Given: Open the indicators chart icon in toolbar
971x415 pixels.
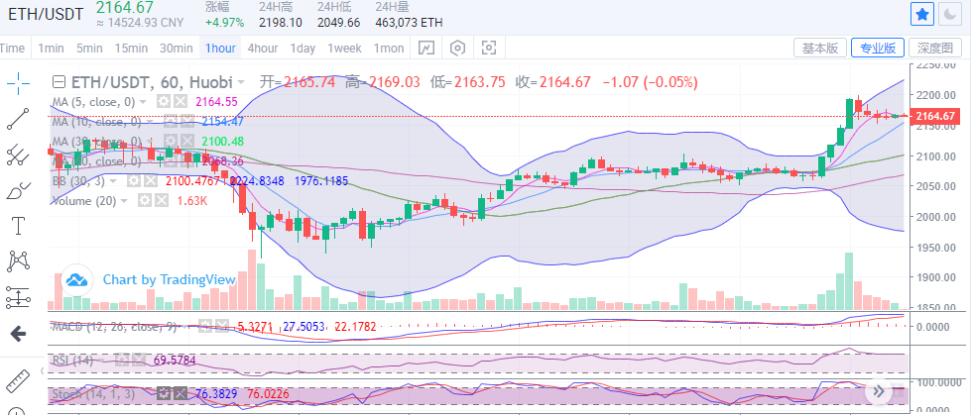Looking at the screenshot, I should tap(426, 48).
